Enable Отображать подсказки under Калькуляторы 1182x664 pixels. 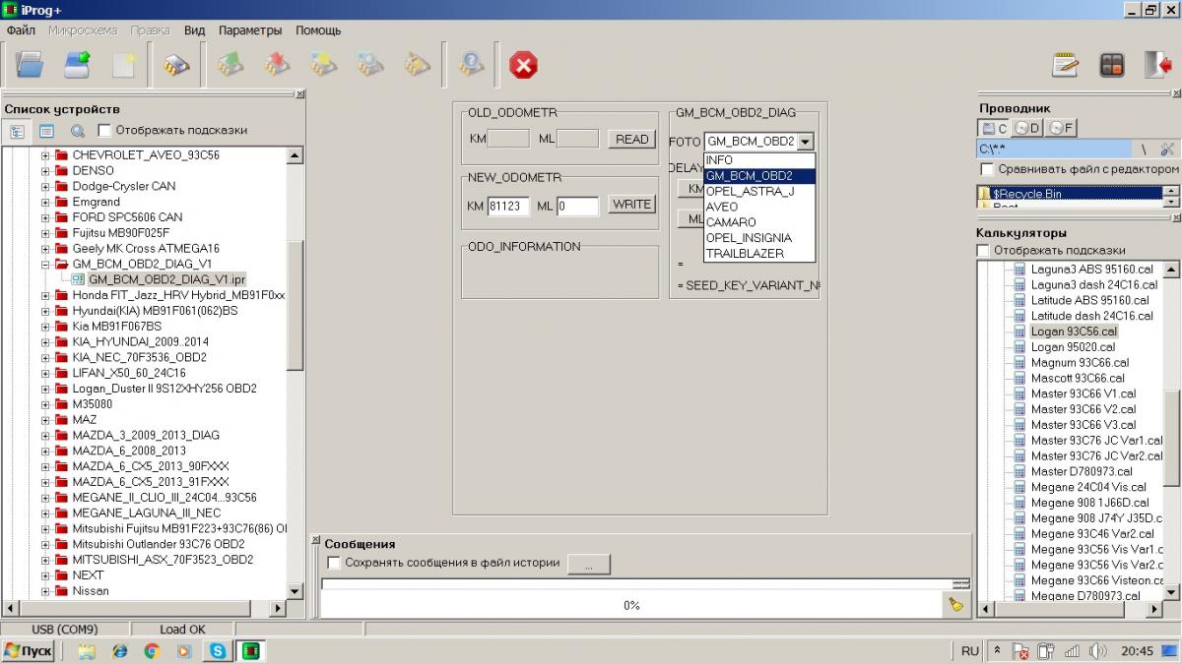[982, 250]
